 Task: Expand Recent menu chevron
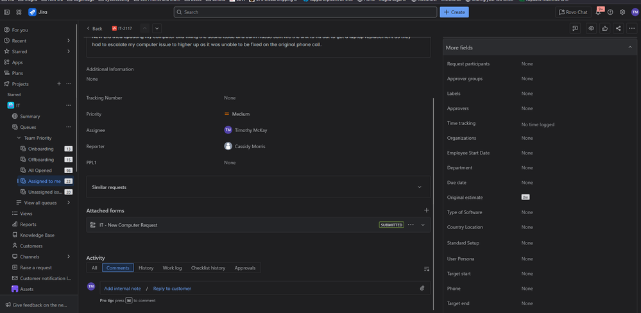(x=68, y=41)
